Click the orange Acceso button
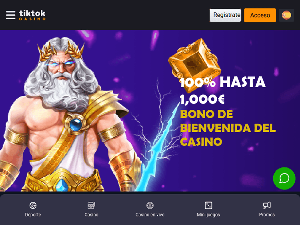This screenshot has height=225, width=300. (260, 15)
